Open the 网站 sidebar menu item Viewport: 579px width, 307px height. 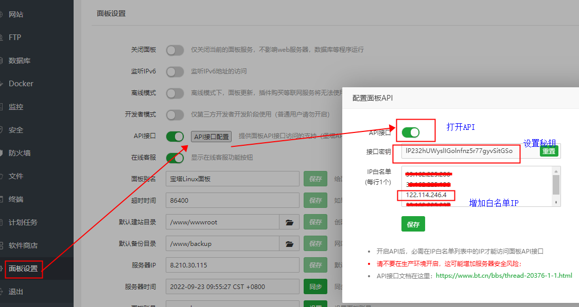coord(15,14)
